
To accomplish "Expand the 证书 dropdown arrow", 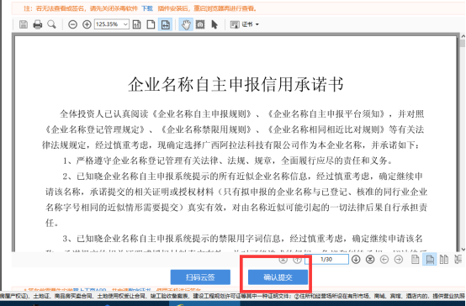I will coord(257,24).
